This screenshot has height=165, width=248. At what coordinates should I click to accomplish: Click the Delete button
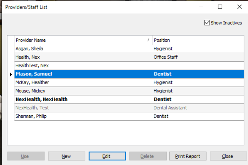[148, 156]
